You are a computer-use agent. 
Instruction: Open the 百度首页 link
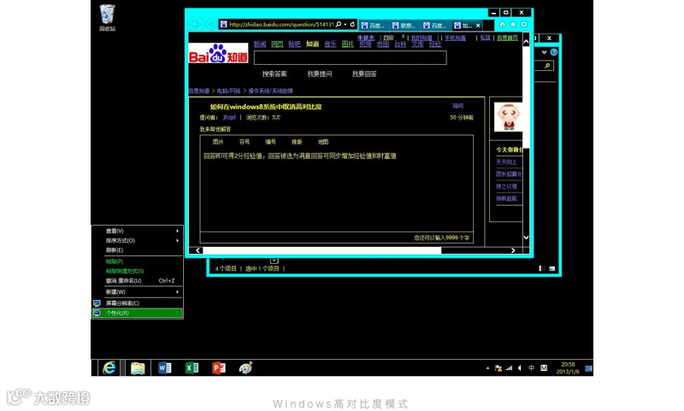[x=507, y=38]
